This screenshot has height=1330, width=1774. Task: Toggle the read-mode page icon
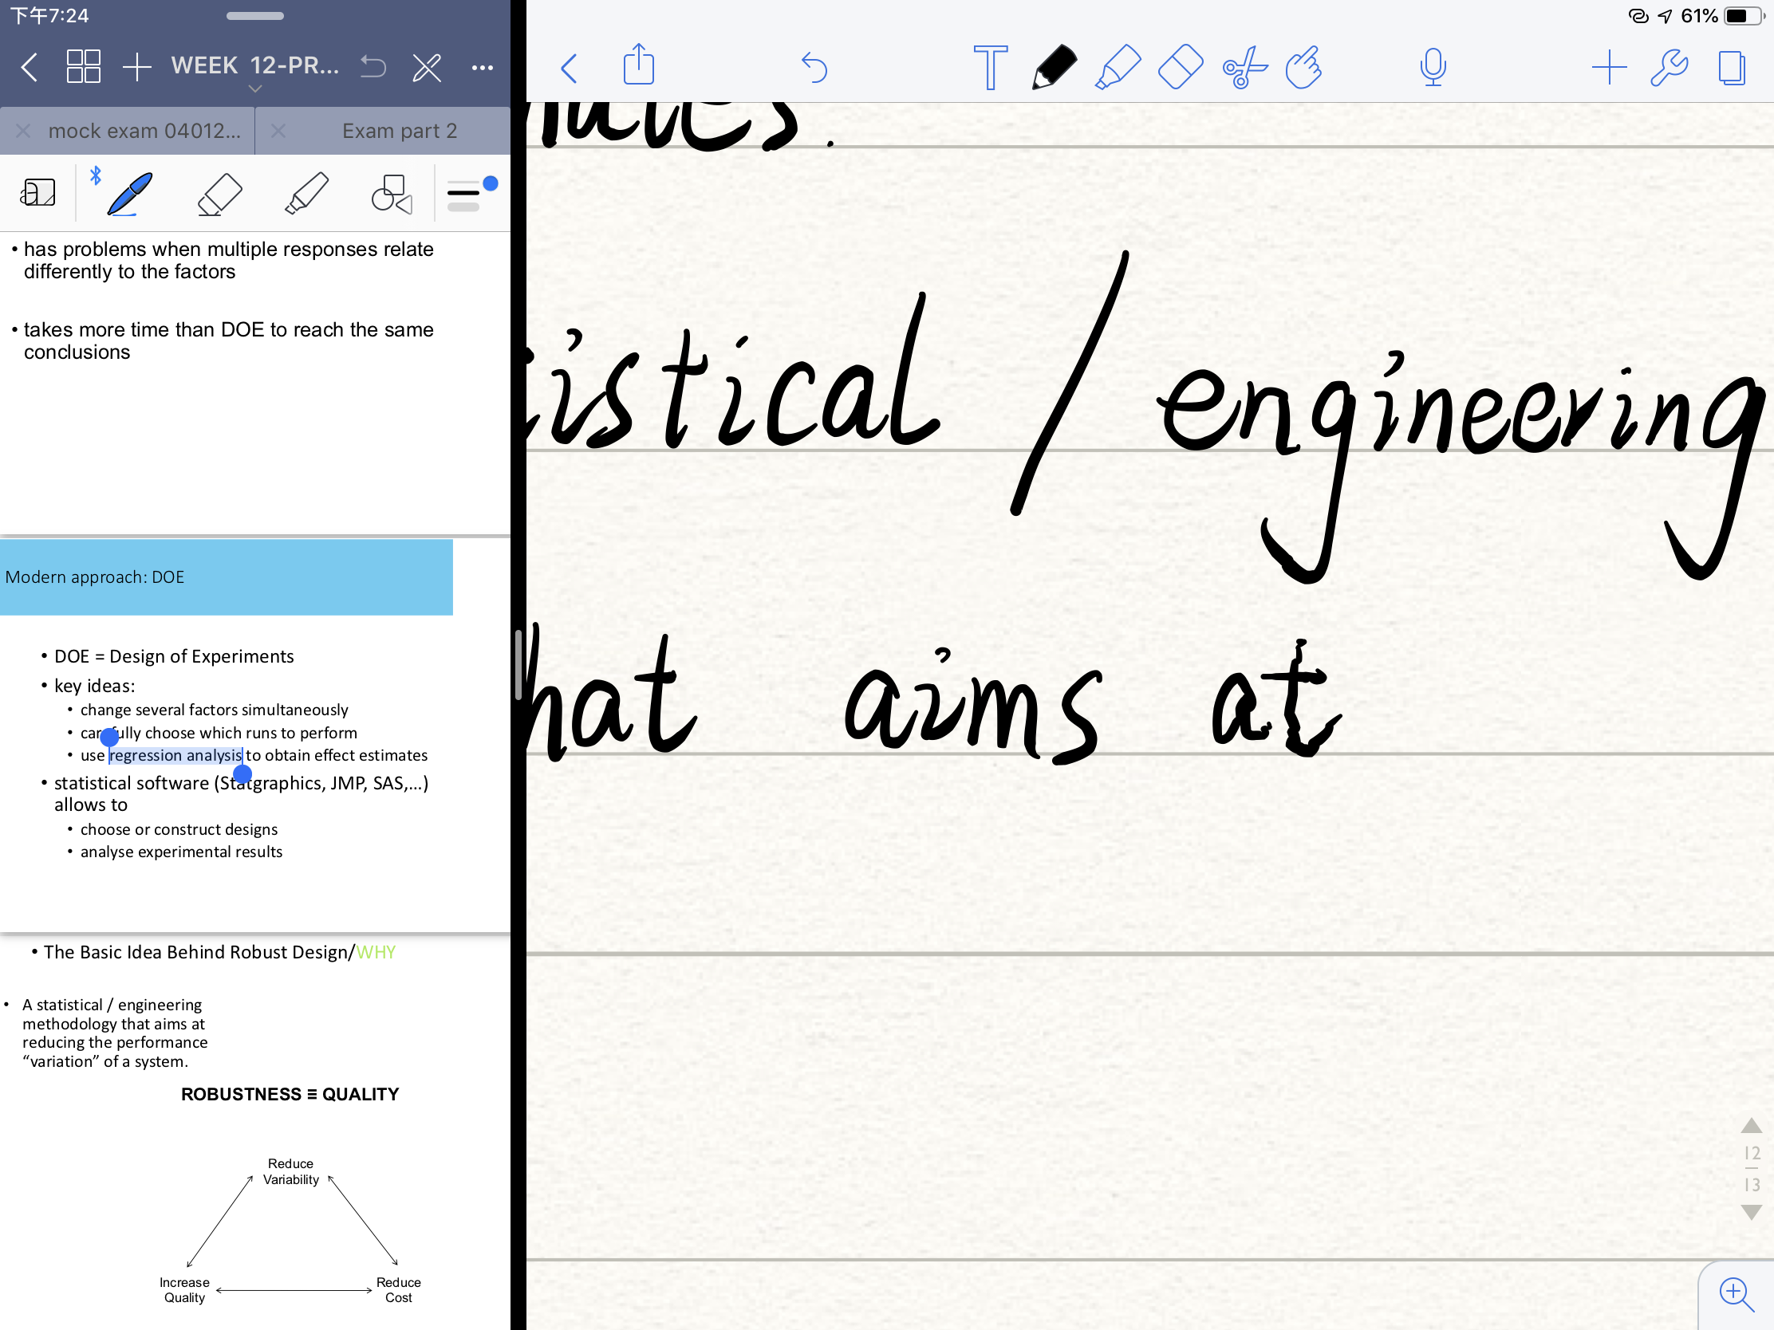(x=38, y=193)
